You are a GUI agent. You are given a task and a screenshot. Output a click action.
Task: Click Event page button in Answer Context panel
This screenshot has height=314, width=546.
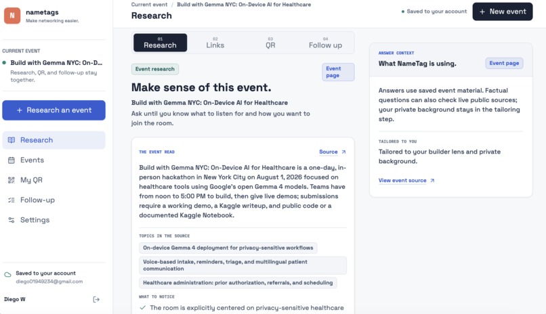504,64
